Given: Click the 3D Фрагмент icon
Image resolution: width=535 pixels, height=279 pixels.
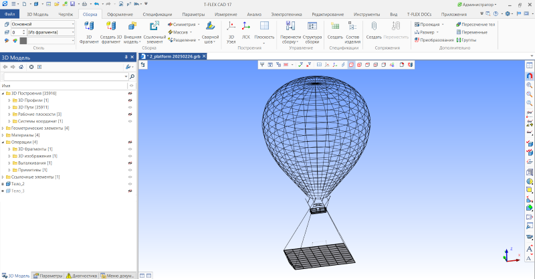Looking at the screenshot, I should coord(89,26).
